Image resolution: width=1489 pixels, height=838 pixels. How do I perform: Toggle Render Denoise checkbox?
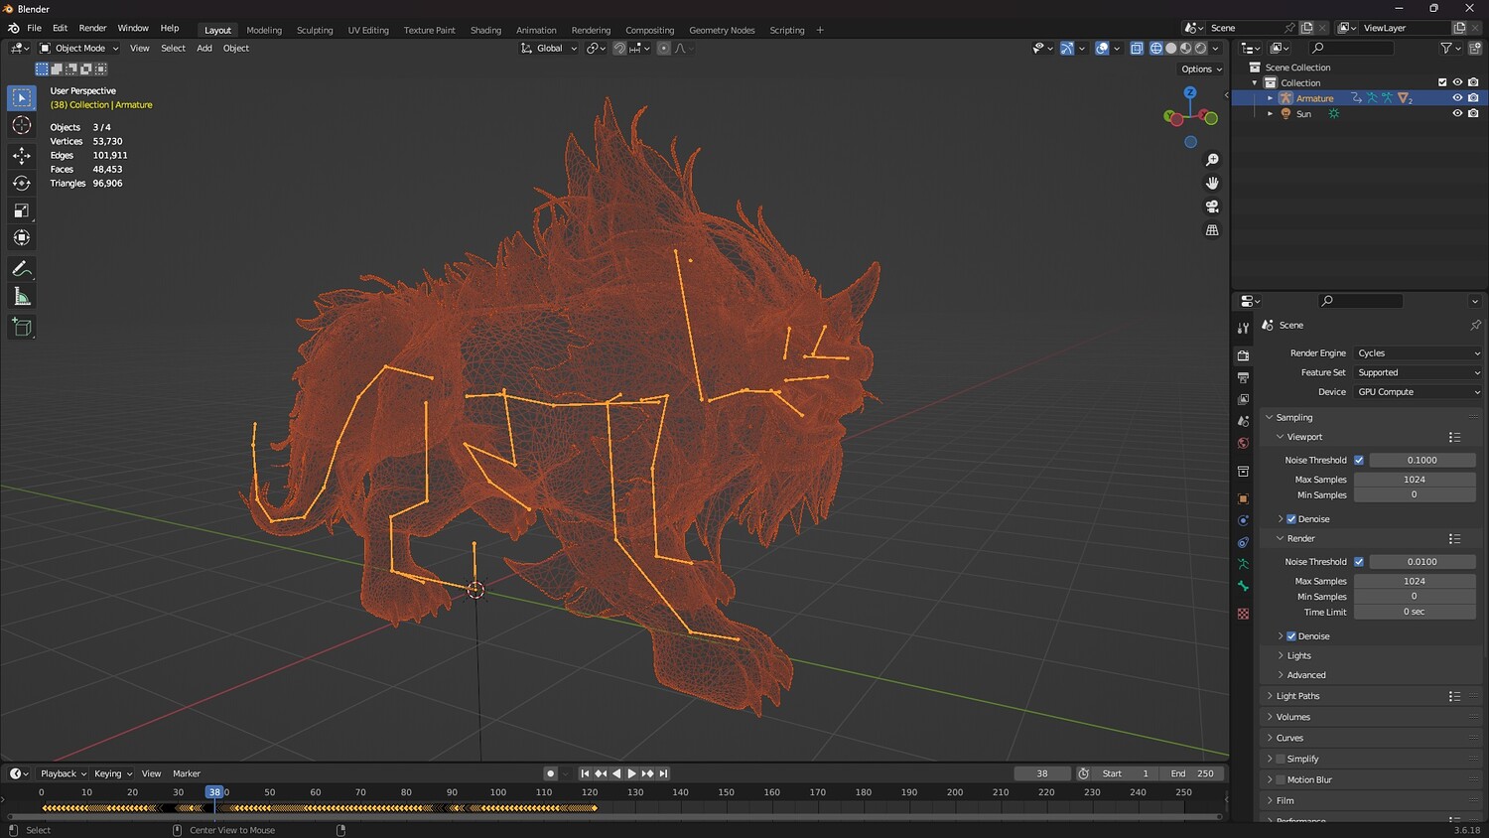[x=1291, y=636]
